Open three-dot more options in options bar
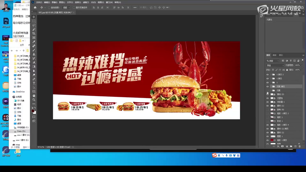Viewport: 306px width, 172px height. coord(134,7)
